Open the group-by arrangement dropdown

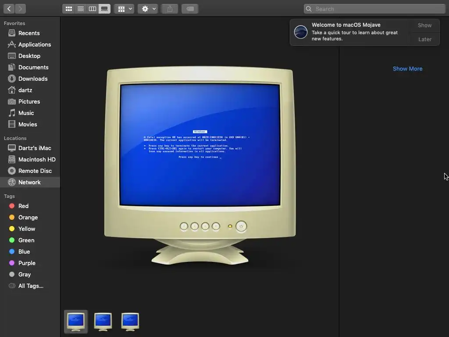(x=124, y=9)
